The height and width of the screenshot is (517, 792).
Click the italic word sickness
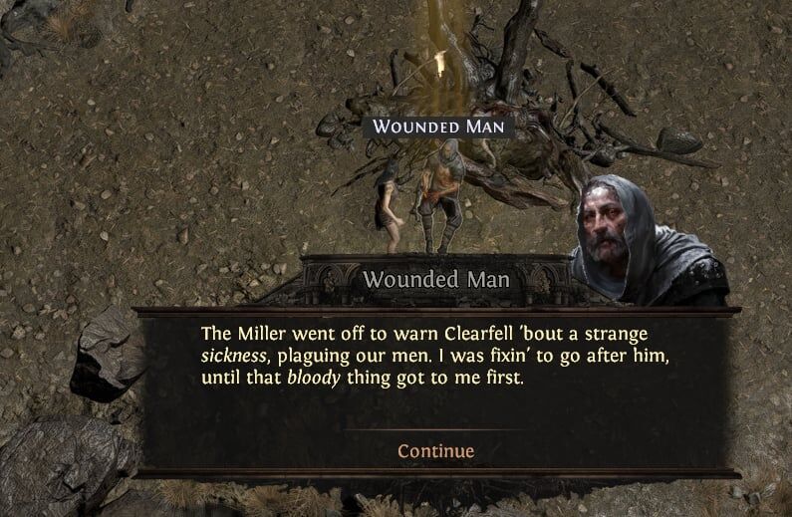coord(233,356)
